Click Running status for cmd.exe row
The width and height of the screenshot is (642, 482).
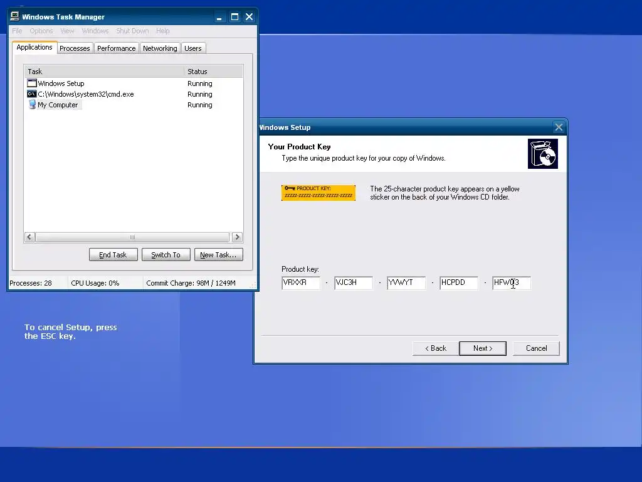coord(200,94)
